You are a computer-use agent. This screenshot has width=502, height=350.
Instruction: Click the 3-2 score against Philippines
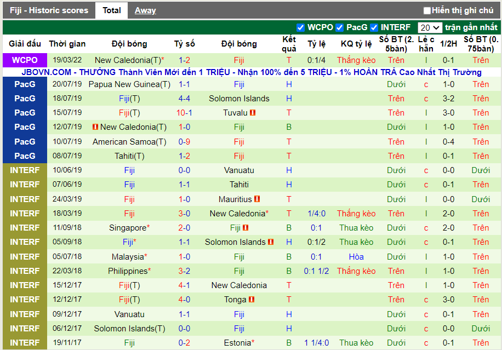(184, 271)
